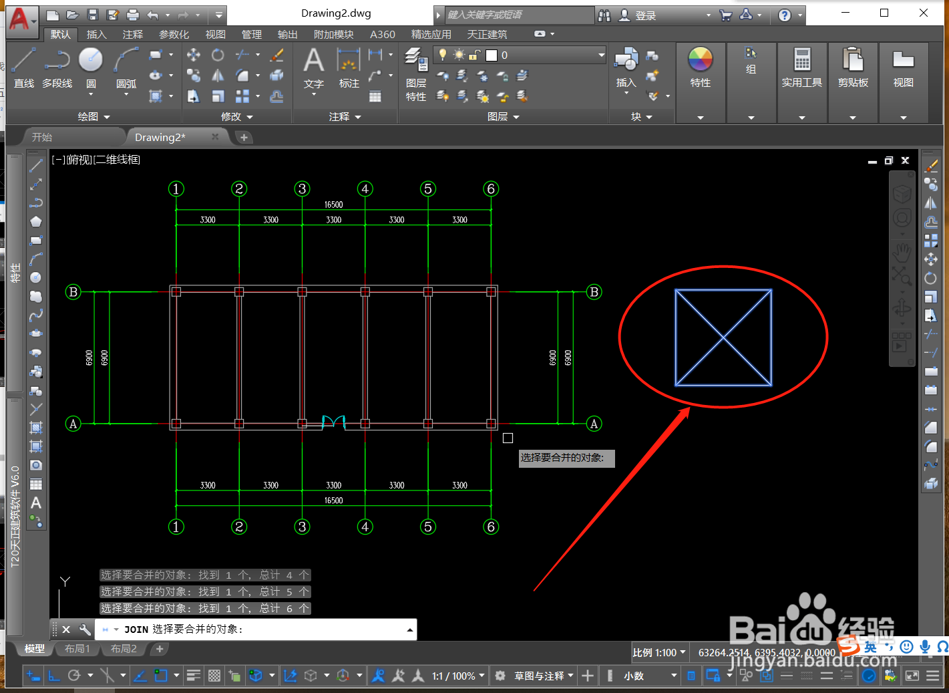Select the Line (直线) tool in the ribbon
Image resolution: width=949 pixels, height=693 pixels.
[x=23, y=67]
